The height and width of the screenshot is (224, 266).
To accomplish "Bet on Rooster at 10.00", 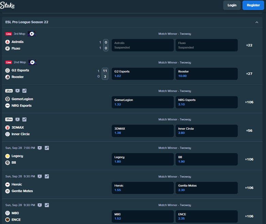I will (x=207, y=74).
